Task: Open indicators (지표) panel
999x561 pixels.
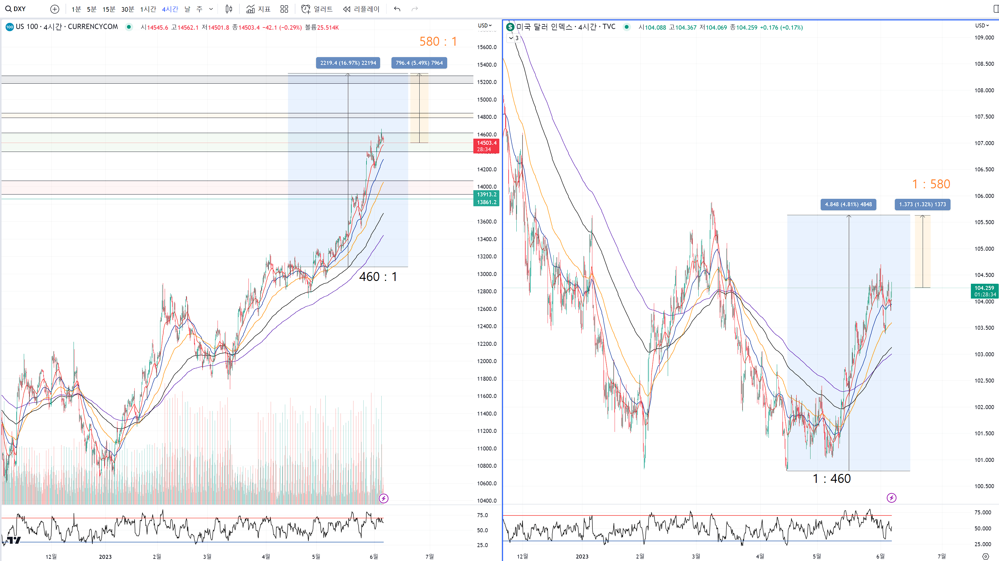Action: (x=258, y=9)
